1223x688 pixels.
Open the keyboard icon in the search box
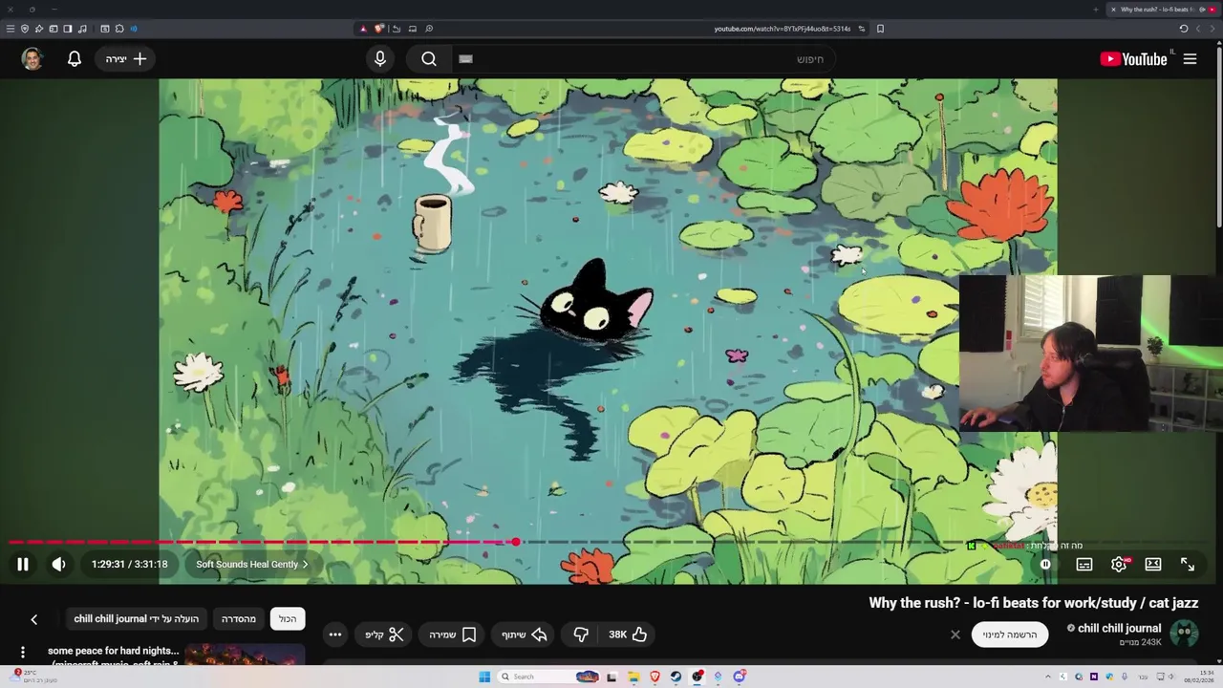point(465,59)
